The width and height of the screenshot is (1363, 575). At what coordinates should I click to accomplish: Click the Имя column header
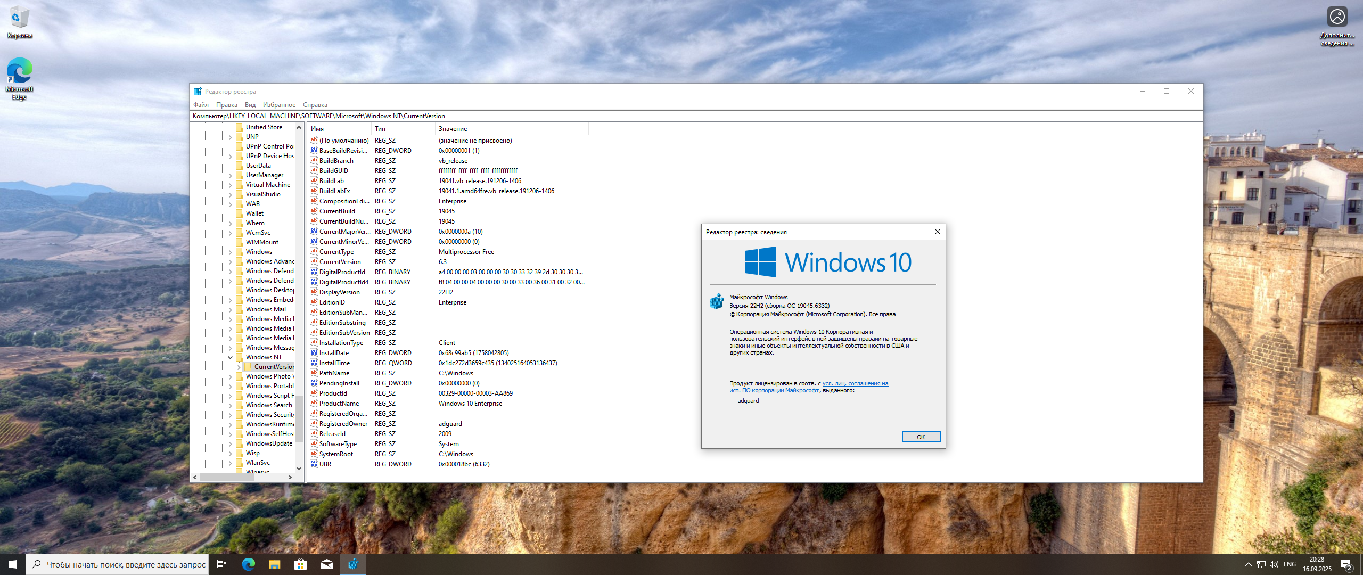coord(339,129)
